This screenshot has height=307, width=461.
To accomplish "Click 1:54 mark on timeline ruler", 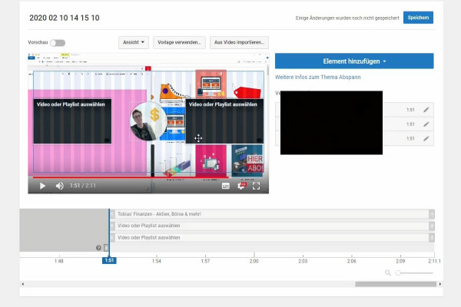I will (157, 261).
